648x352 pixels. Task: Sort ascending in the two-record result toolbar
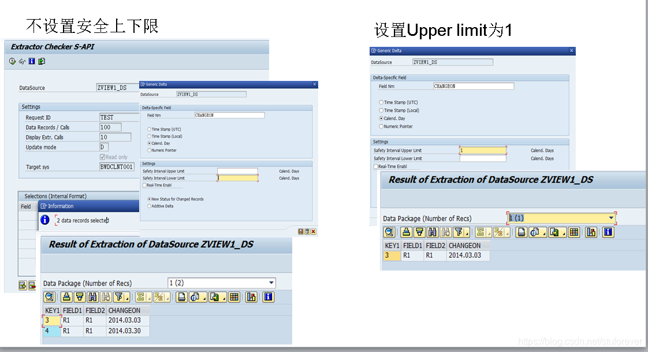[66, 297]
